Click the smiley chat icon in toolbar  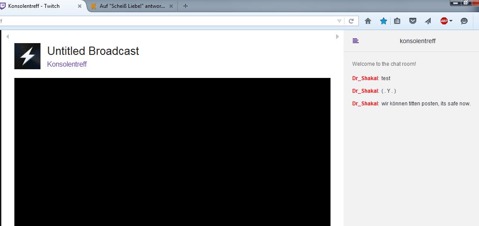pos(464,21)
